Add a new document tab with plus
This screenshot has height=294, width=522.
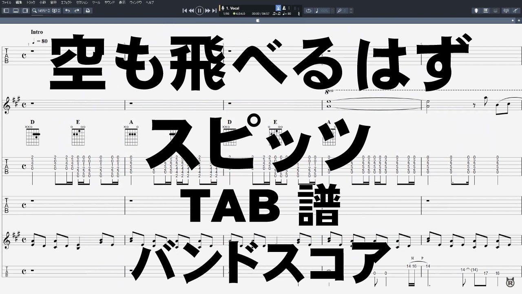tap(519, 20)
